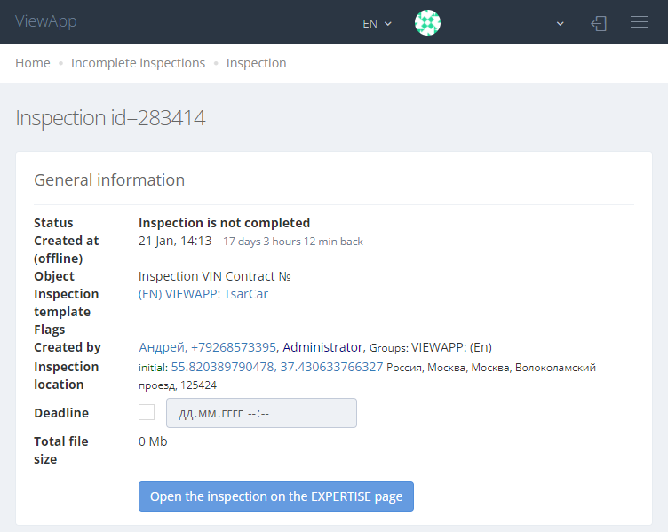Click the deadline date-time input field
668x532 pixels.
[x=261, y=413]
